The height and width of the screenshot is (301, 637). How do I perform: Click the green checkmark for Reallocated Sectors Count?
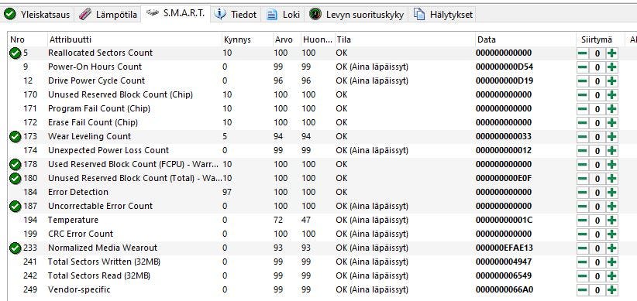15,53
